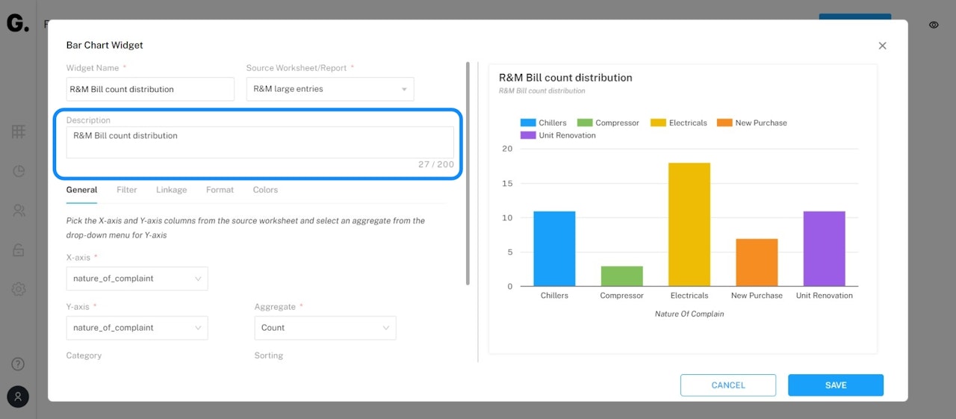This screenshot has height=419, width=956.
Task: Toggle Unit Renovation legend series
Action: click(x=558, y=135)
